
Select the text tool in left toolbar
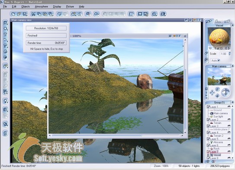[x=5, y=35]
